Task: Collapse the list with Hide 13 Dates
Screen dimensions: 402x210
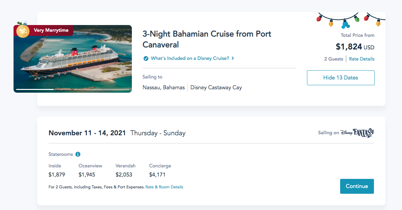Action: click(x=340, y=78)
